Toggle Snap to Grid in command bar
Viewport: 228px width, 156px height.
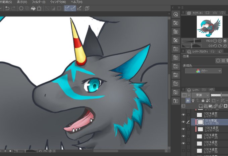coord(79,8)
